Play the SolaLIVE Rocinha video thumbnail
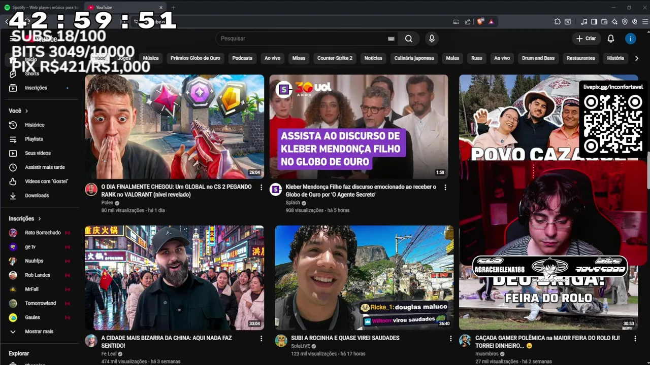 coord(364,278)
